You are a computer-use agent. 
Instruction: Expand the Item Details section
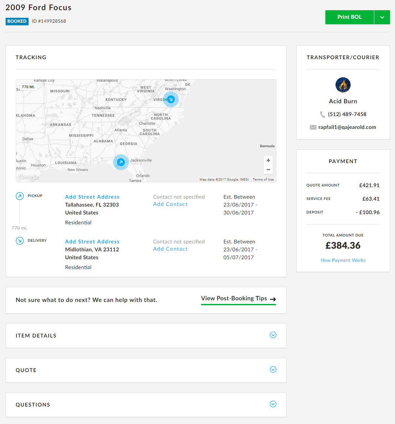click(x=273, y=335)
